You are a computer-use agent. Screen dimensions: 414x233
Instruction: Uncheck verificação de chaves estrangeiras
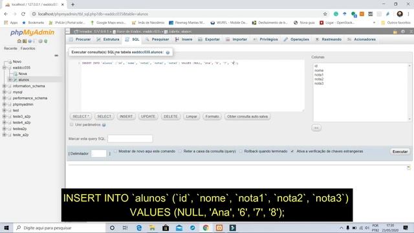(292, 151)
